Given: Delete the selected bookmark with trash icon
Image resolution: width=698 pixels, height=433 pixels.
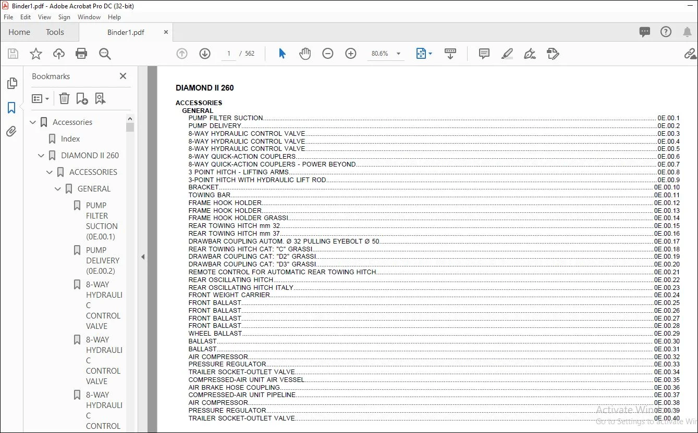Looking at the screenshot, I should click(x=64, y=98).
